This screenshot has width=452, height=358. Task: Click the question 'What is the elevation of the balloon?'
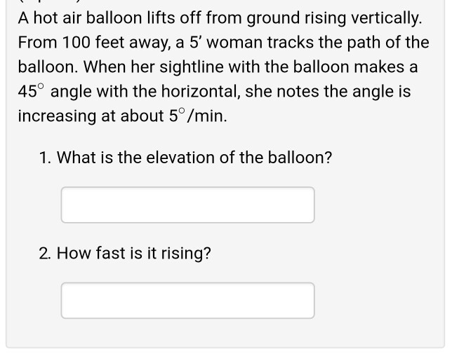[x=194, y=158]
